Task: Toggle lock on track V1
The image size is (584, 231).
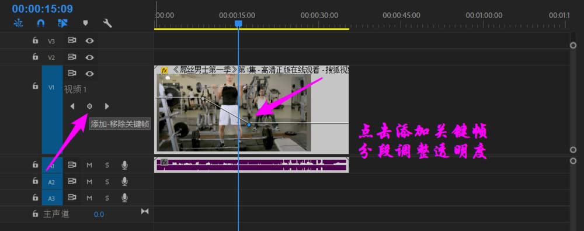Action: click(x=36, y=86)
